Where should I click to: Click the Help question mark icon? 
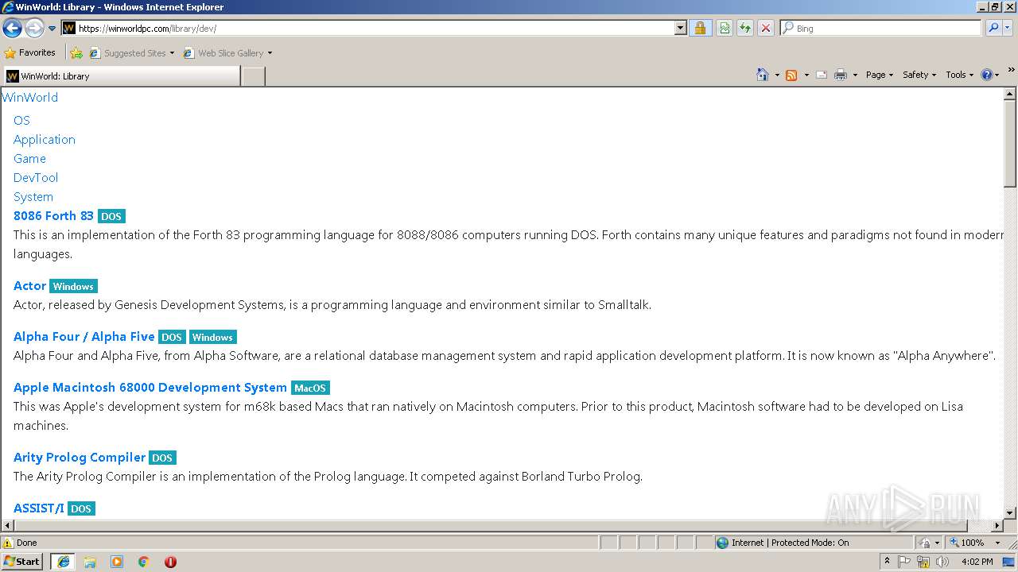pyautogui.click(x=987, y=75)
